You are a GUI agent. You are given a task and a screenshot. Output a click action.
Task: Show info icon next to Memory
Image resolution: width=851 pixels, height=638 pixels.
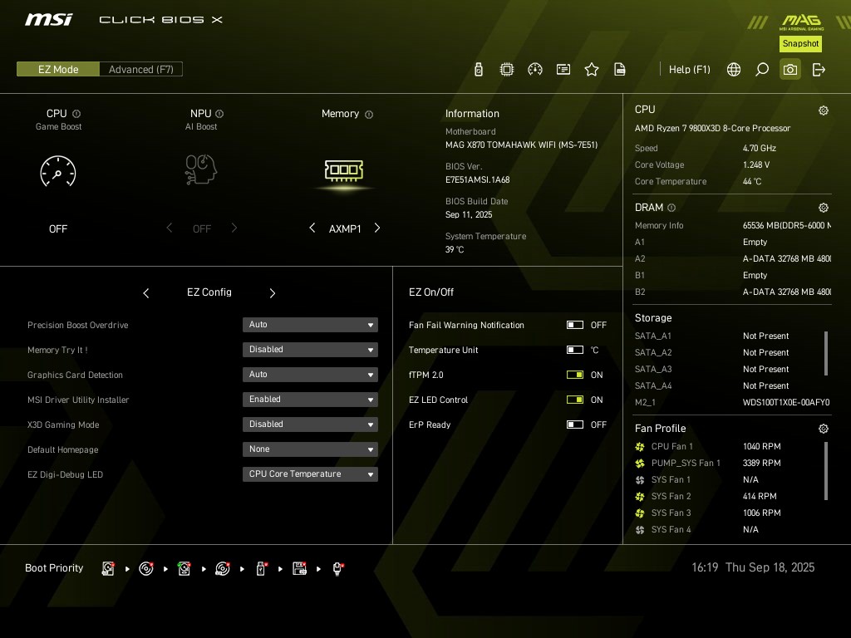(369, 115)
